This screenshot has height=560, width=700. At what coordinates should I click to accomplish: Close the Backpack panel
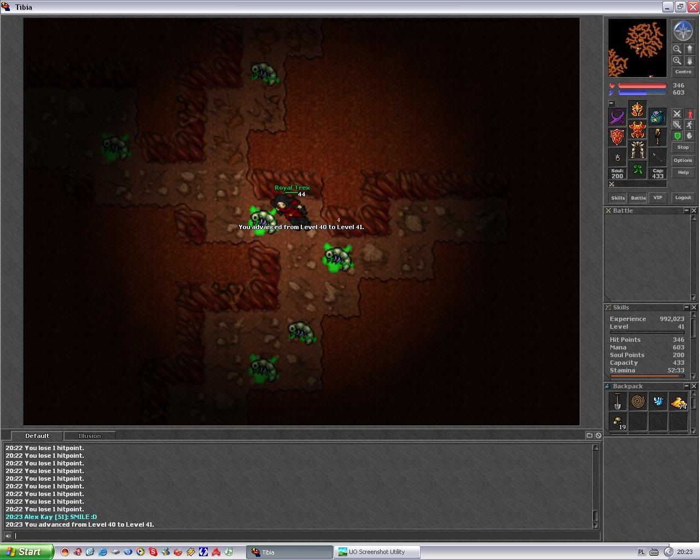tap(694, 386)
